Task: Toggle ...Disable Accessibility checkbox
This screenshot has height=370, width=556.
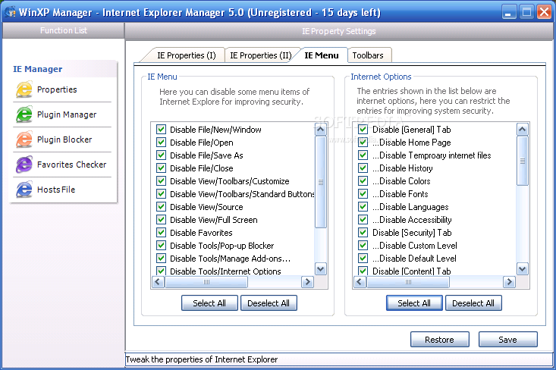Action: [x=363, y=219]
